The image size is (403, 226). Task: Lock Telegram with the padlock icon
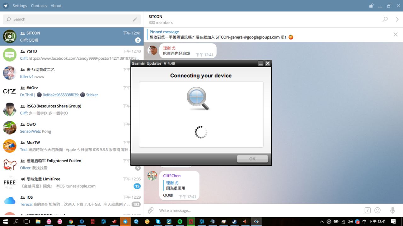pyautogui.click(x=372, y=6)
